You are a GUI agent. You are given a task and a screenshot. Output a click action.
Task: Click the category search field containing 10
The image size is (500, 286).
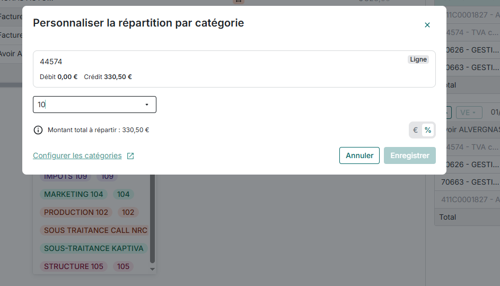pyautogui.click(x=87, y=105)
